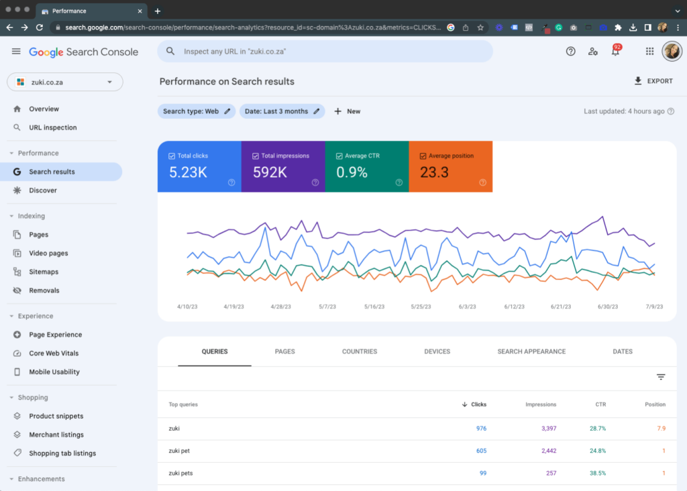Toggle the Average CTR checkbox
Image resolution: width=687 pixels, height=491 pixels.
tap(339, 156)
